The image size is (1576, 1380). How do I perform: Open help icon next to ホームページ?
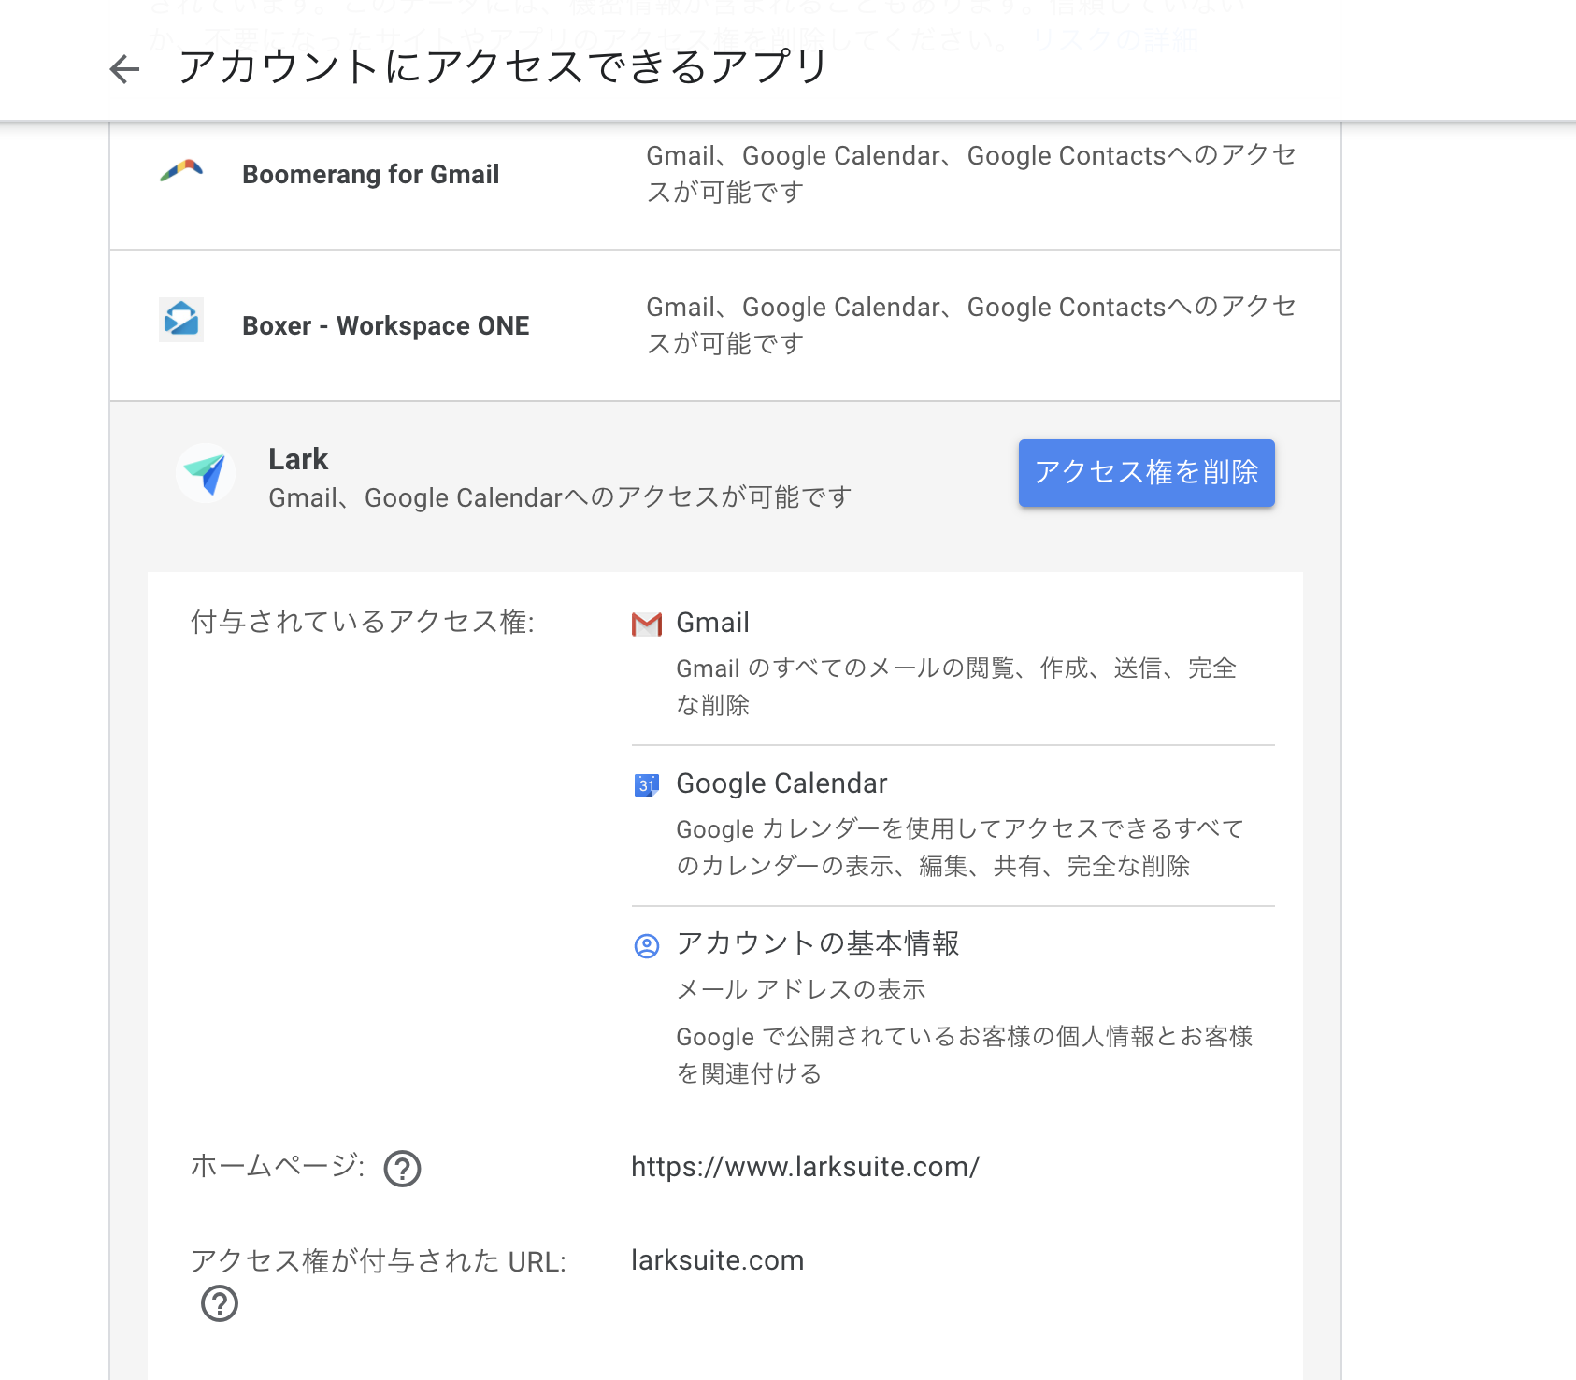click(403, 1169)
